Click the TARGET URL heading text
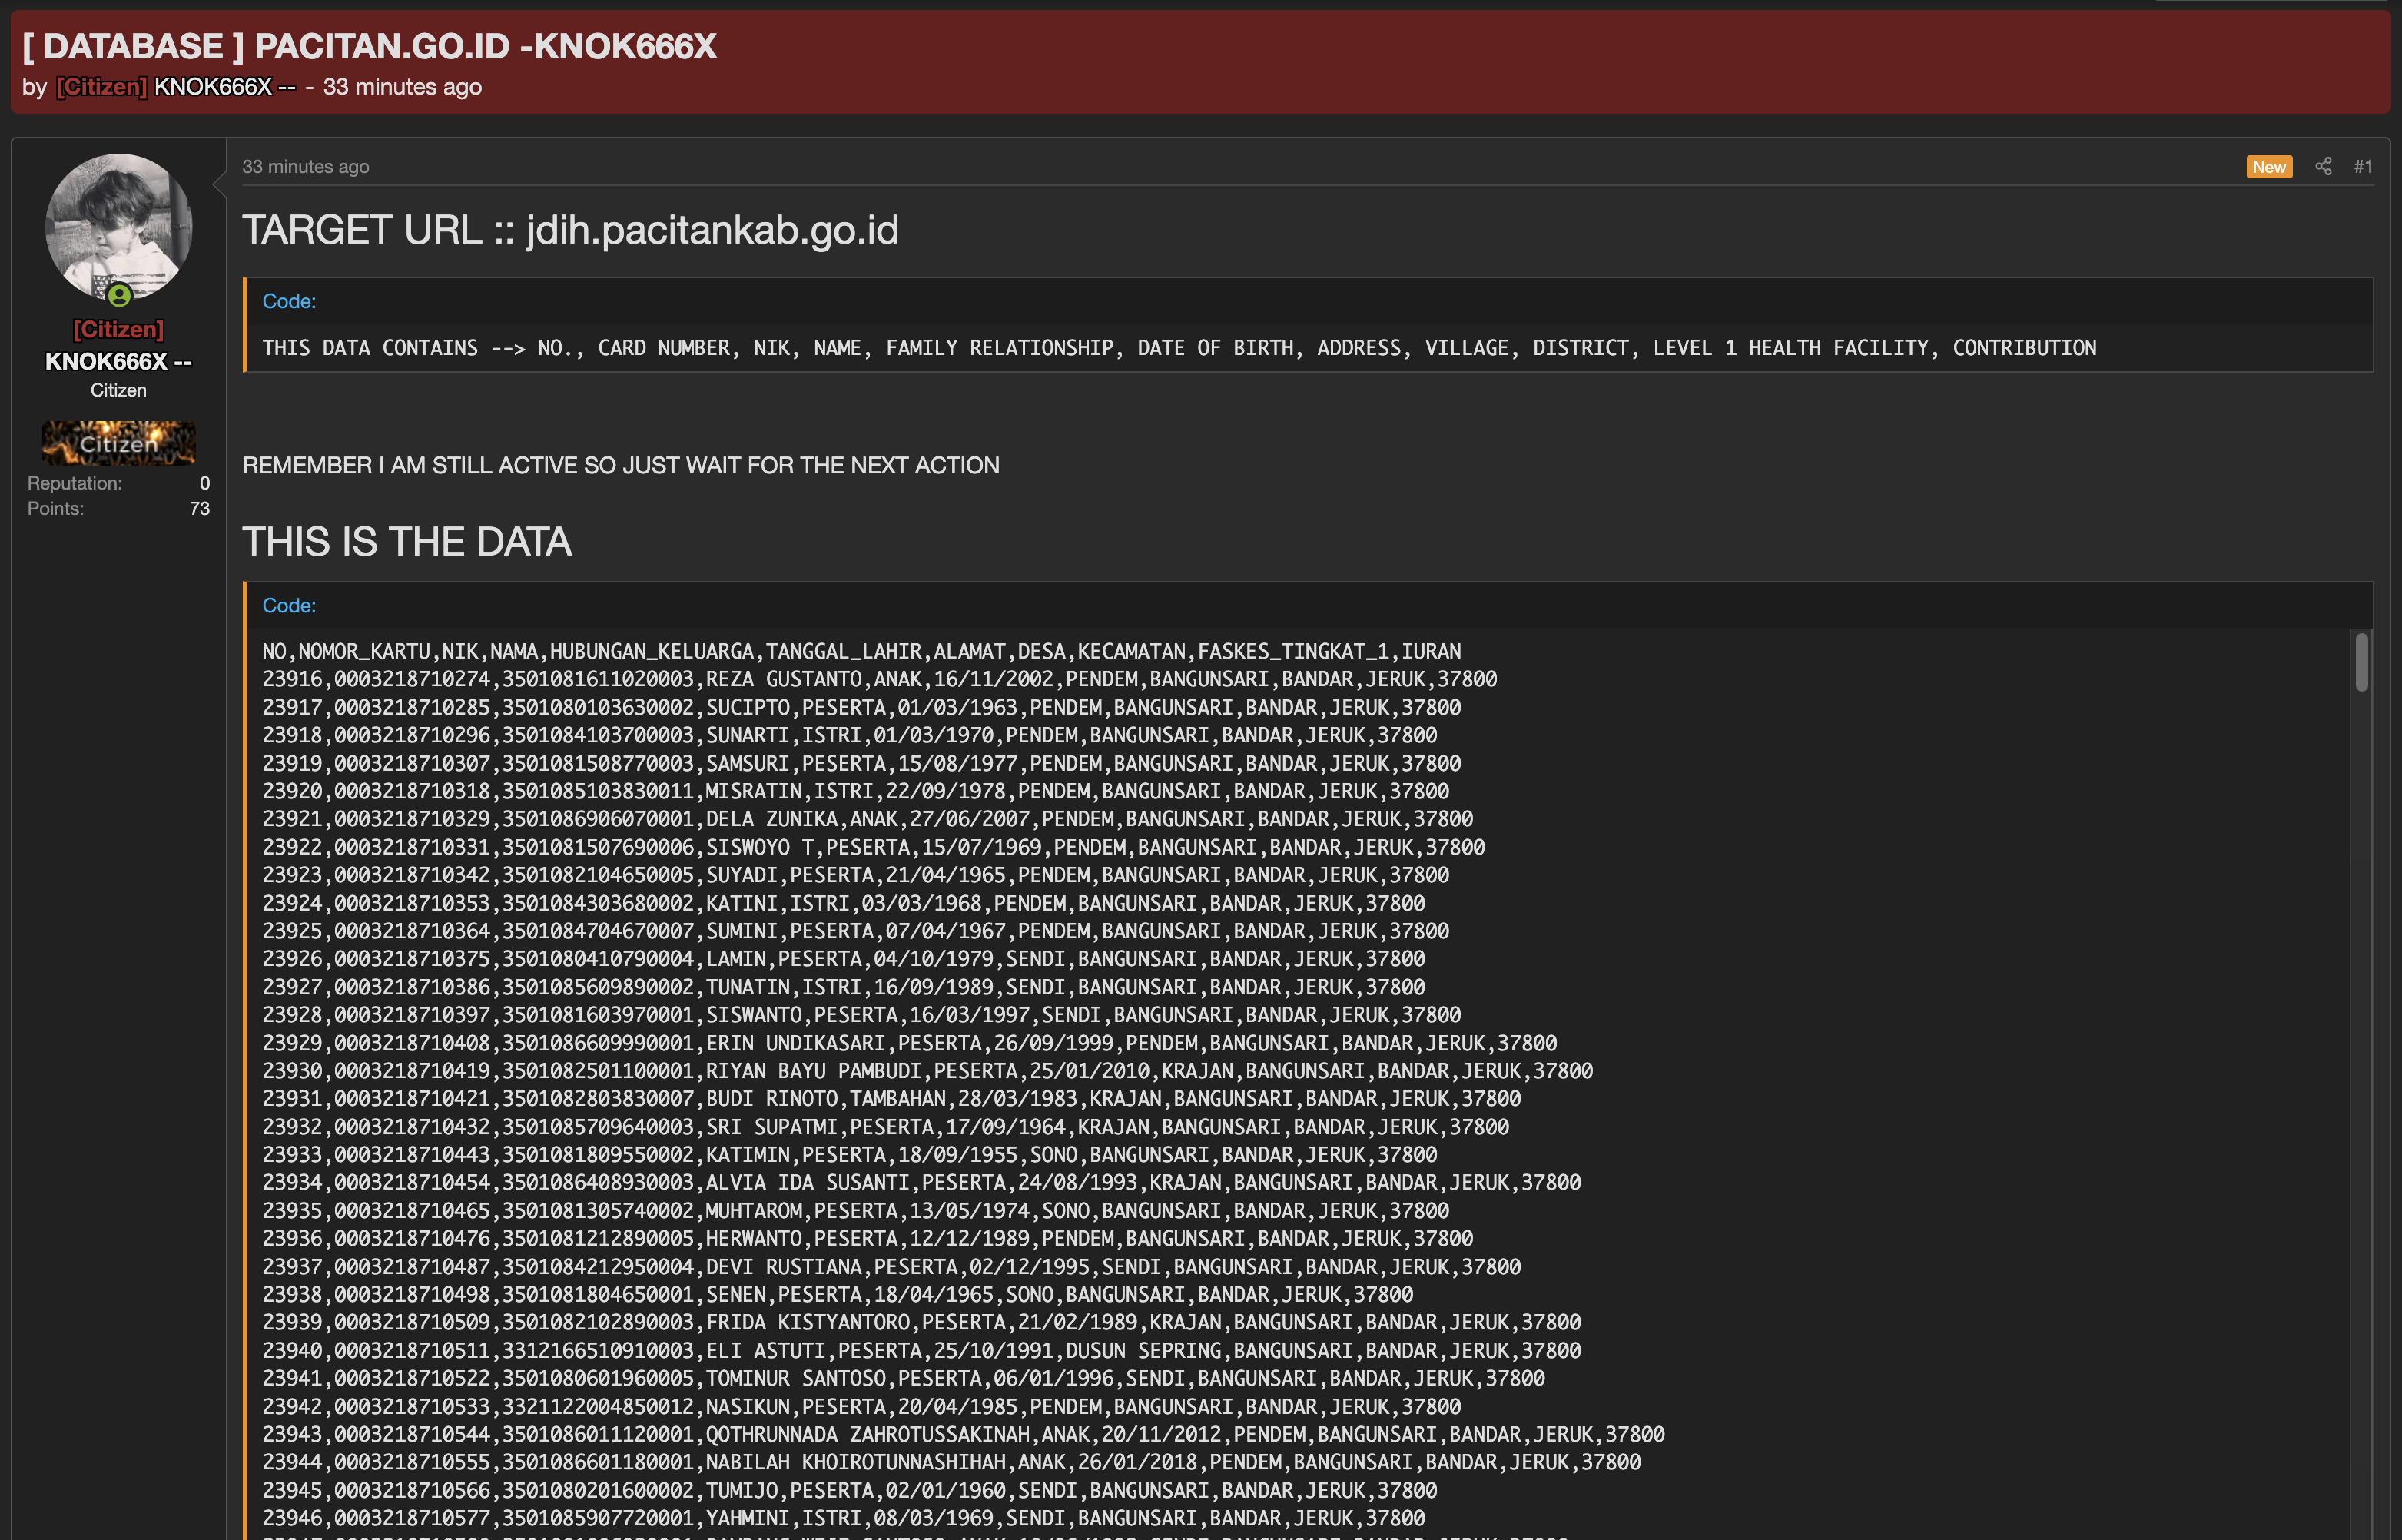This screenshot has width=2402, height=1540. 570,230
